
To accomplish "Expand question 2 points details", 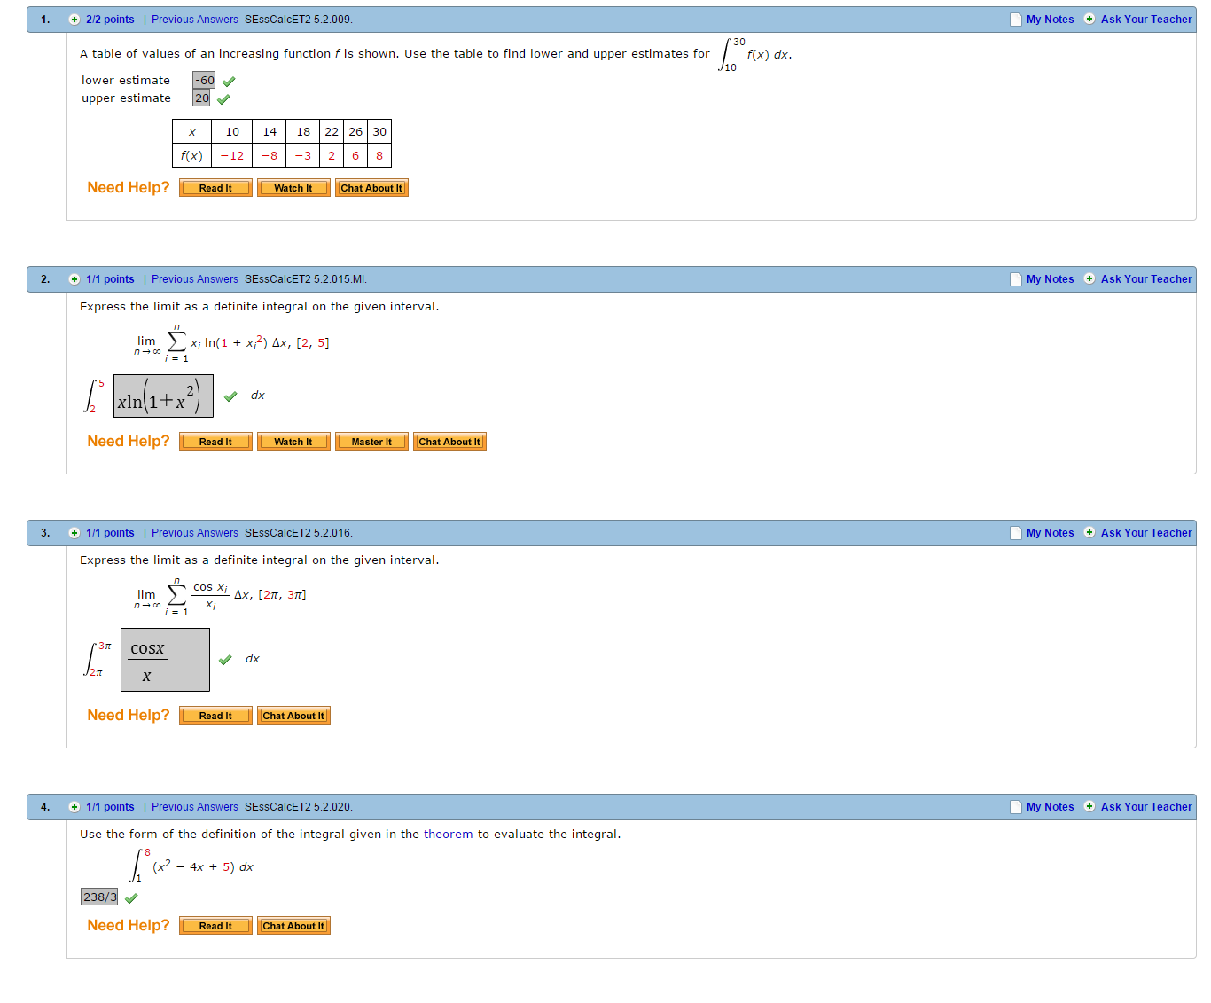I will (x=74, y=279).
